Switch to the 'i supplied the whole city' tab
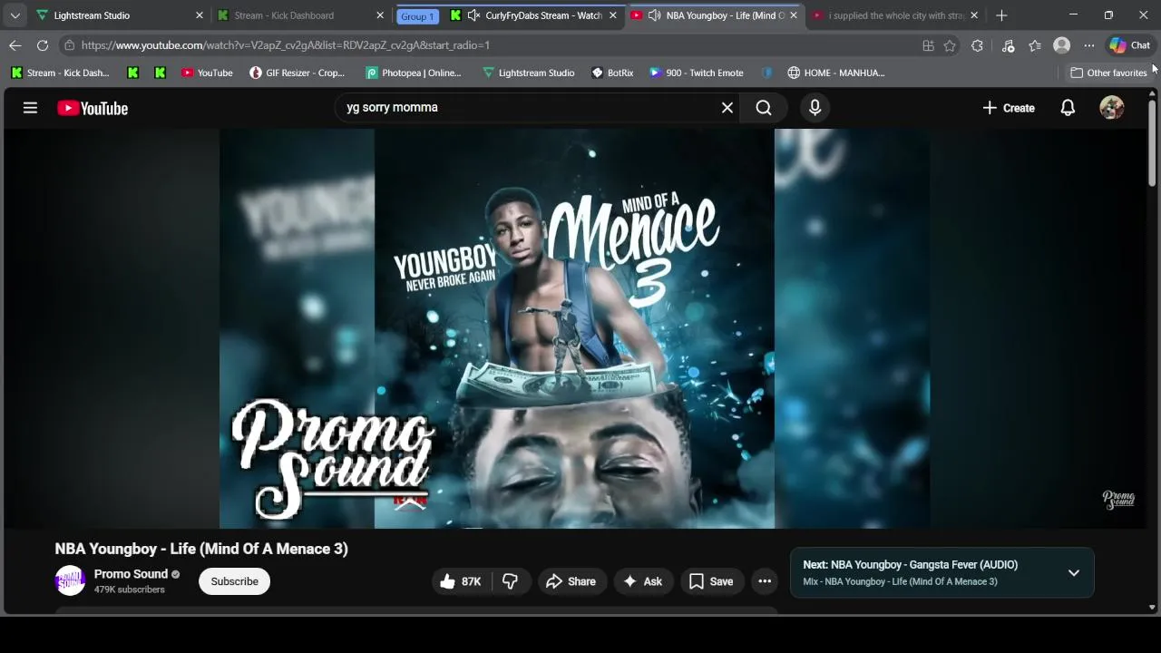The image size is (1161, 653). click(896, 15)
